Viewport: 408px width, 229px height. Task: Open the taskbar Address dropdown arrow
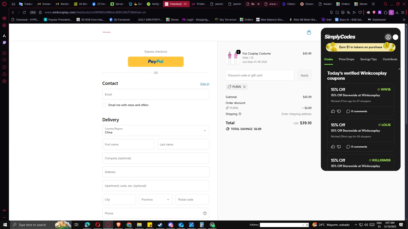[x=303, y=225]
